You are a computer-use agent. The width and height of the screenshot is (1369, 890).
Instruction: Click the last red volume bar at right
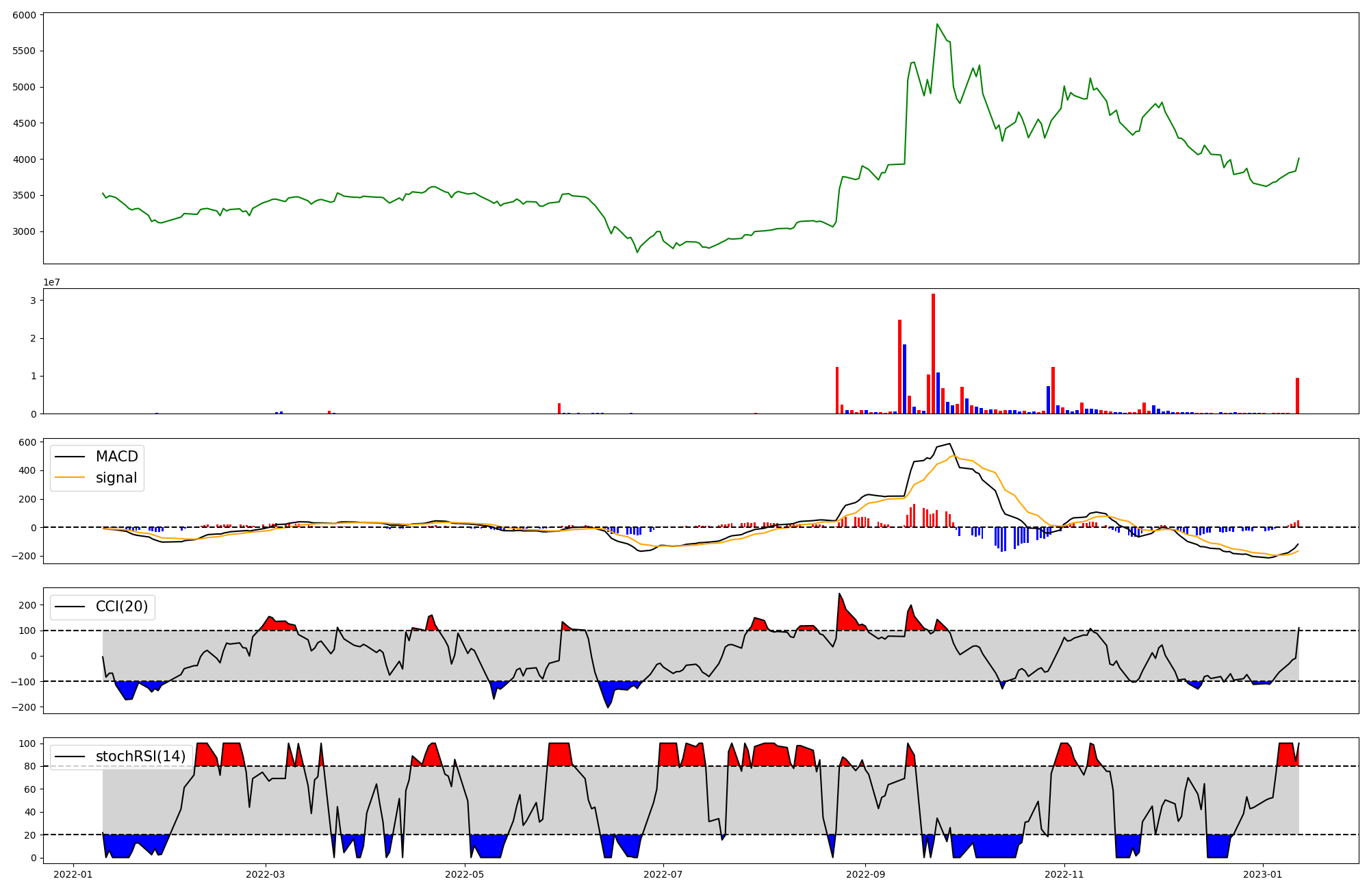coord(1297,396)
